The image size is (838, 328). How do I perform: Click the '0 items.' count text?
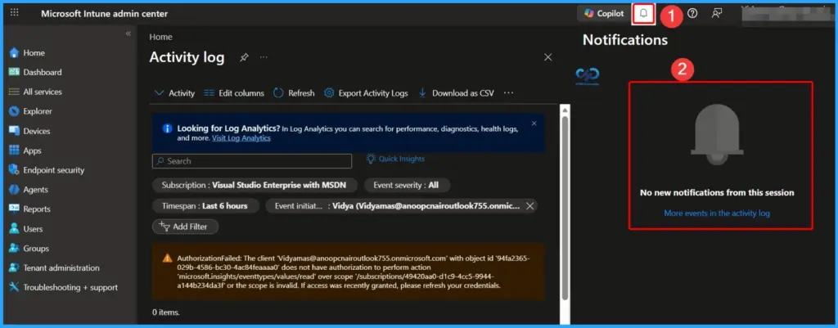click(166, 312)
